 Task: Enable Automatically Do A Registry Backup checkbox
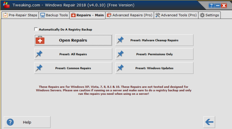(x=36, y=29)
